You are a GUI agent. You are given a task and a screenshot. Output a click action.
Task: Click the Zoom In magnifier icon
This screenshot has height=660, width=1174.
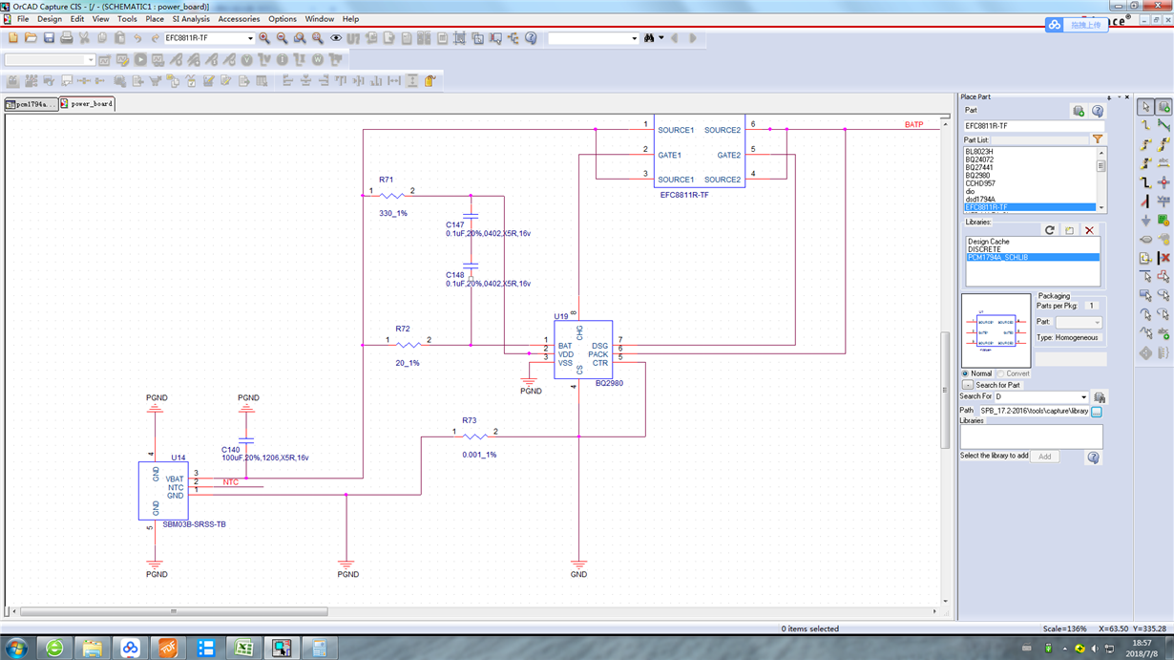coord(264,38)
